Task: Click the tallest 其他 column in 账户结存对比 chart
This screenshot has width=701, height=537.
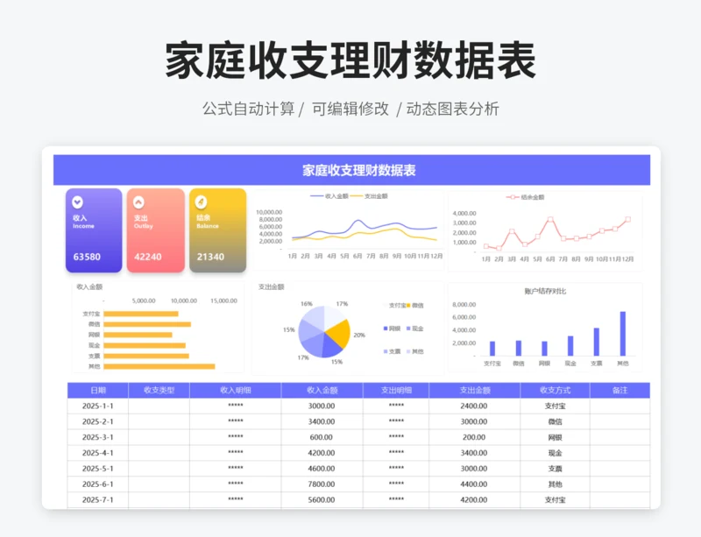Action: tap(623, 334)
